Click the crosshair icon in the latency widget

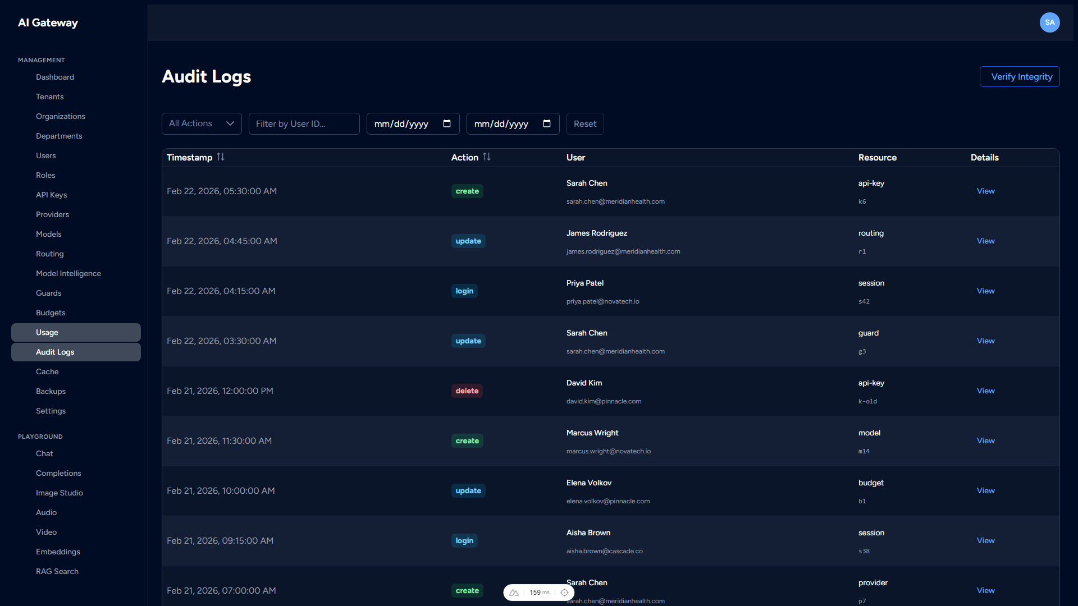click(565, 592)
